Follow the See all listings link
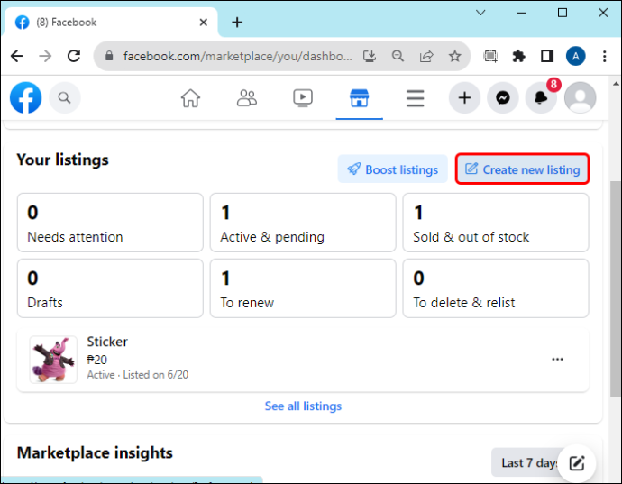622x484 pixels. coord(303,406)
